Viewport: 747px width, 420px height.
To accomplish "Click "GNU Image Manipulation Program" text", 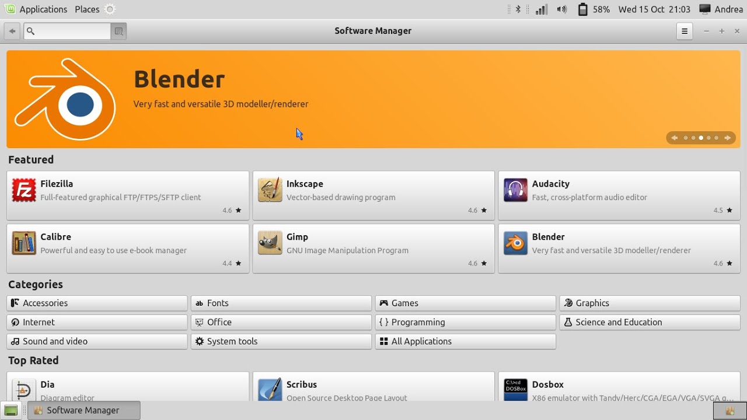I will [x=347, y=250].
